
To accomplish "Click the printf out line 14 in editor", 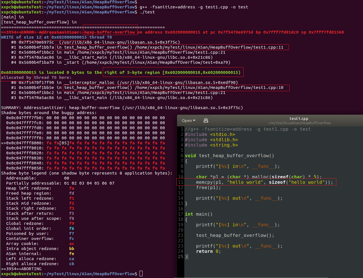I will coord(239,198).
